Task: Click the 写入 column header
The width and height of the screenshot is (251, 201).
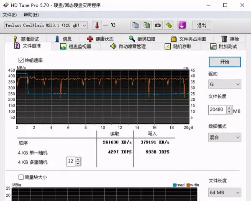Action: click(152, 134)
